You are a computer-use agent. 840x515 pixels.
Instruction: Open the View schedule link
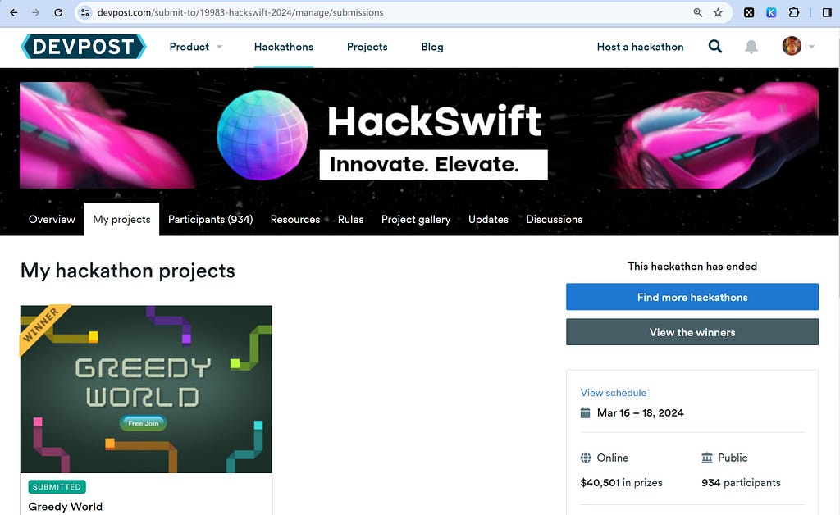(614, 393)
